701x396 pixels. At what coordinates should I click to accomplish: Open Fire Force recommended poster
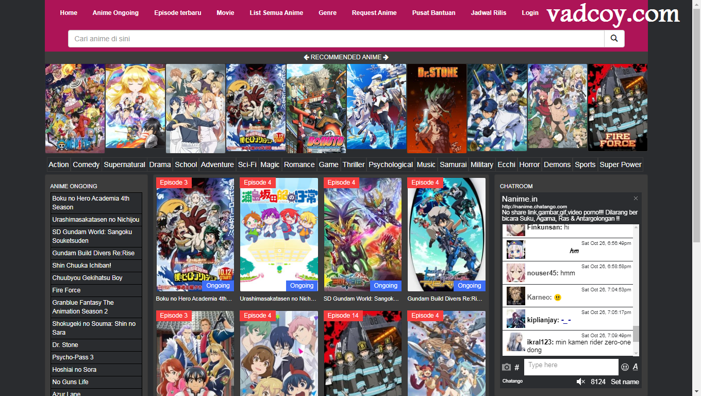coord(617,107)
